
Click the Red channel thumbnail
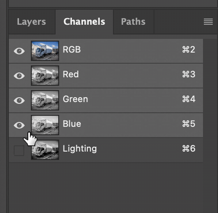pos(45,75)
